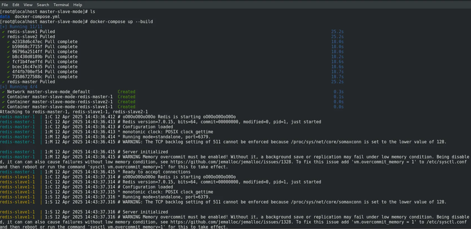
Task: Open the Terminal menu
Action: 61,5
